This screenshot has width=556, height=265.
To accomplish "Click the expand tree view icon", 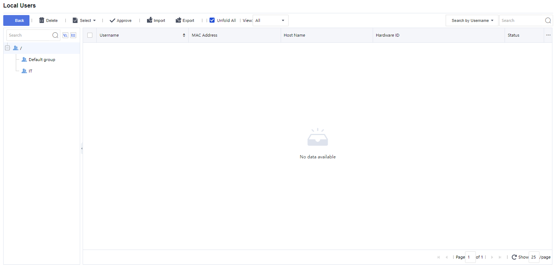I will (x=65, y=35).
